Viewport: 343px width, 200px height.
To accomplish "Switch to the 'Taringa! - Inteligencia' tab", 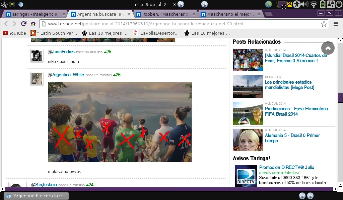I will [35, 14].
